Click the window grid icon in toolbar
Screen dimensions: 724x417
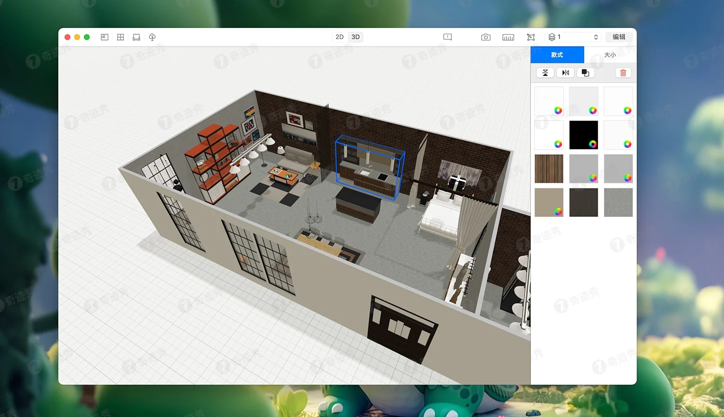pyautogui.click(x=121, y=37)
